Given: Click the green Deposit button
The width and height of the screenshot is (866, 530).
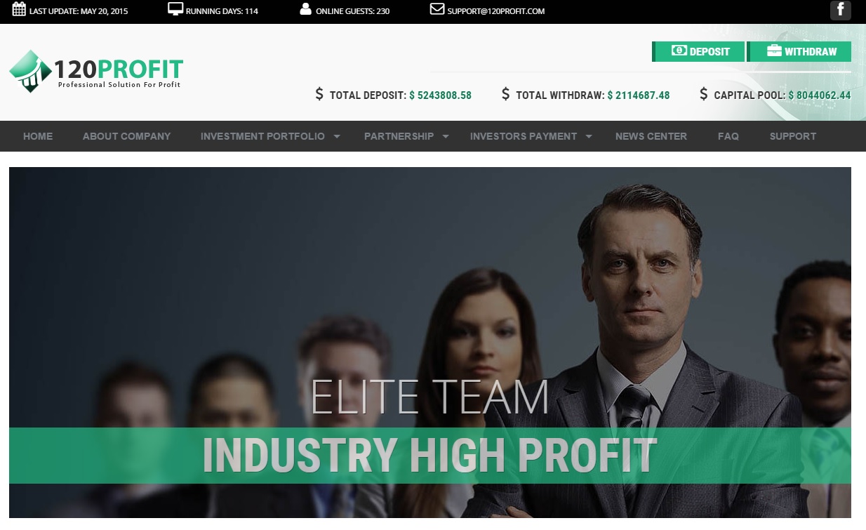Looking at the screenshot, I should (698, 52).
